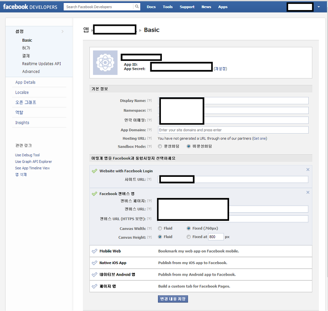
Task: Open help for contact email (연락 이메일)
Action: point(149,120)
